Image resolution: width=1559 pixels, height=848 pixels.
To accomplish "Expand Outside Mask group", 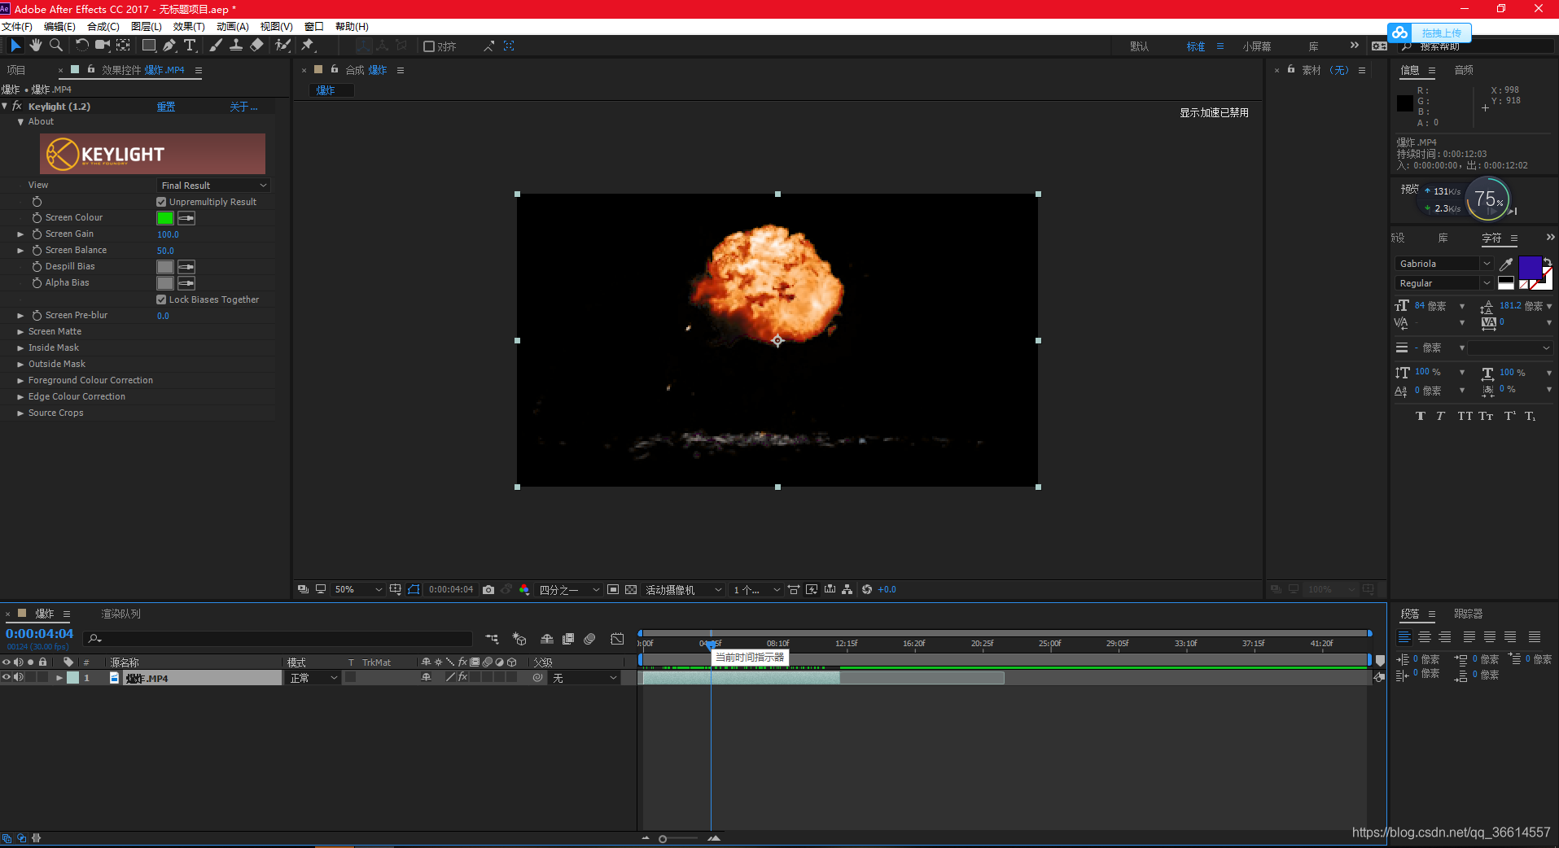I will (x=20, y=365).
